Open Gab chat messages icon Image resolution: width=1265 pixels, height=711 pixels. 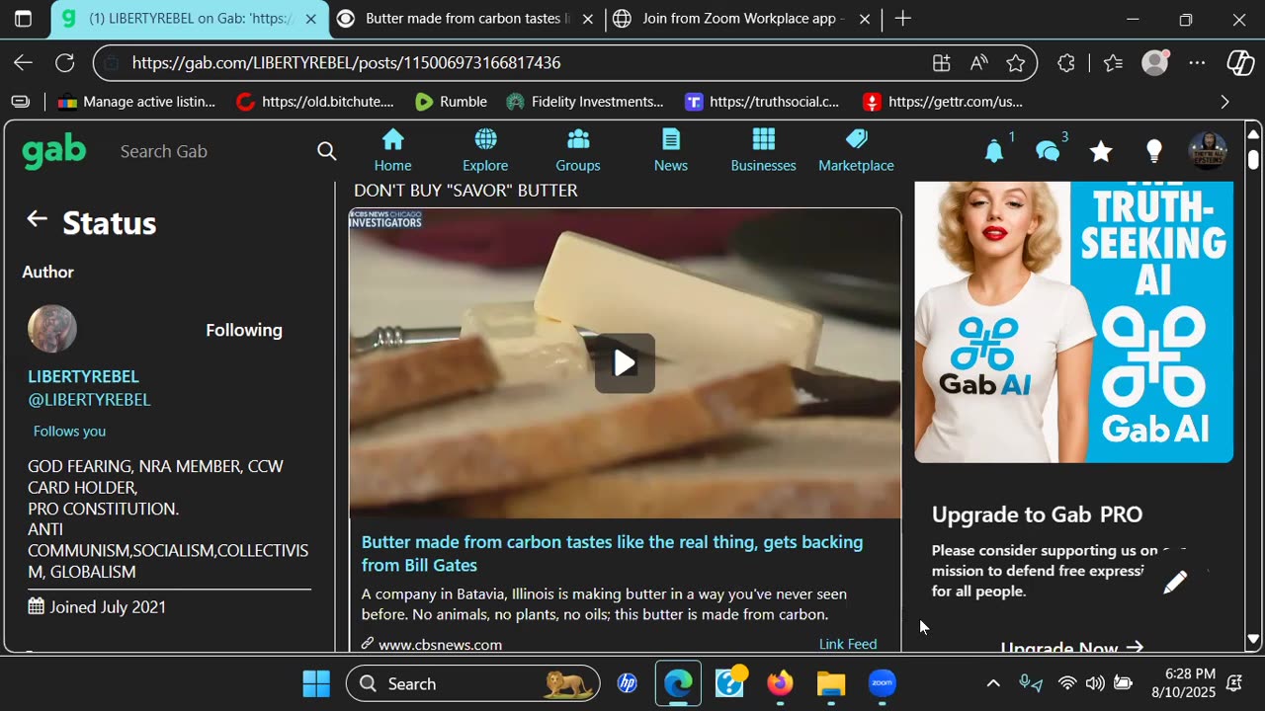[x=1048, y=151]
